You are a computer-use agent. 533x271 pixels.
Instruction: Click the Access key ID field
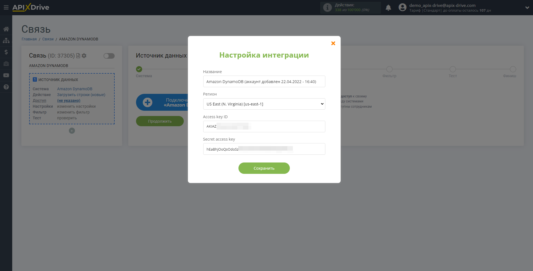[264, 127]
